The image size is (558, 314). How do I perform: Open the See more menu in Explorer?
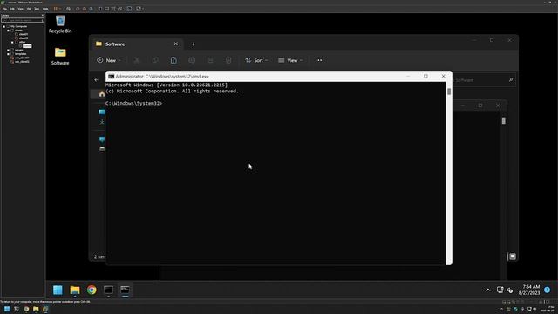(318, 60)
